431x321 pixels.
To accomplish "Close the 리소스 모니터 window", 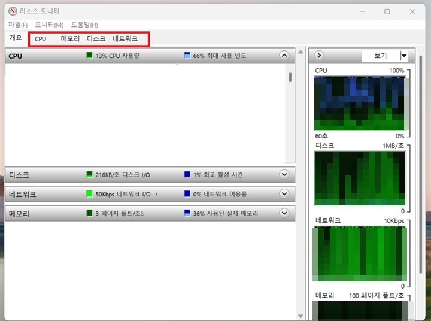I will point(412,11).
